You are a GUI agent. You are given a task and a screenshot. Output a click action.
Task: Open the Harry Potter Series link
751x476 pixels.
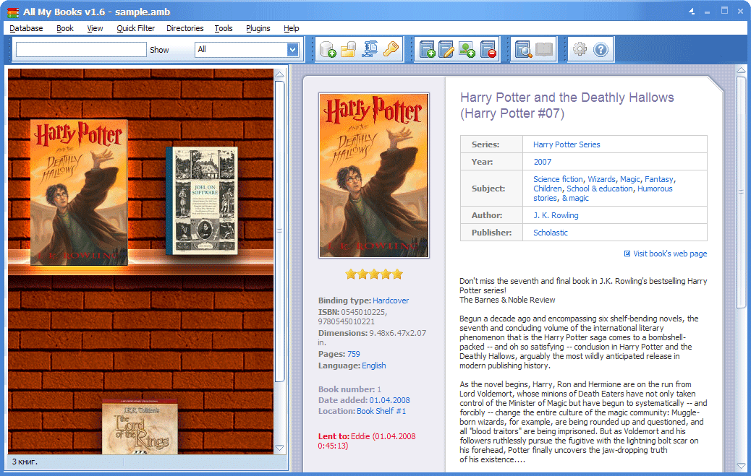click(x=567, y=144)
